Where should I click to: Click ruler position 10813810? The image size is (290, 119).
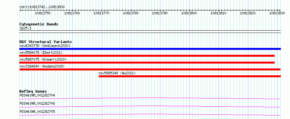tap(219, 13)
